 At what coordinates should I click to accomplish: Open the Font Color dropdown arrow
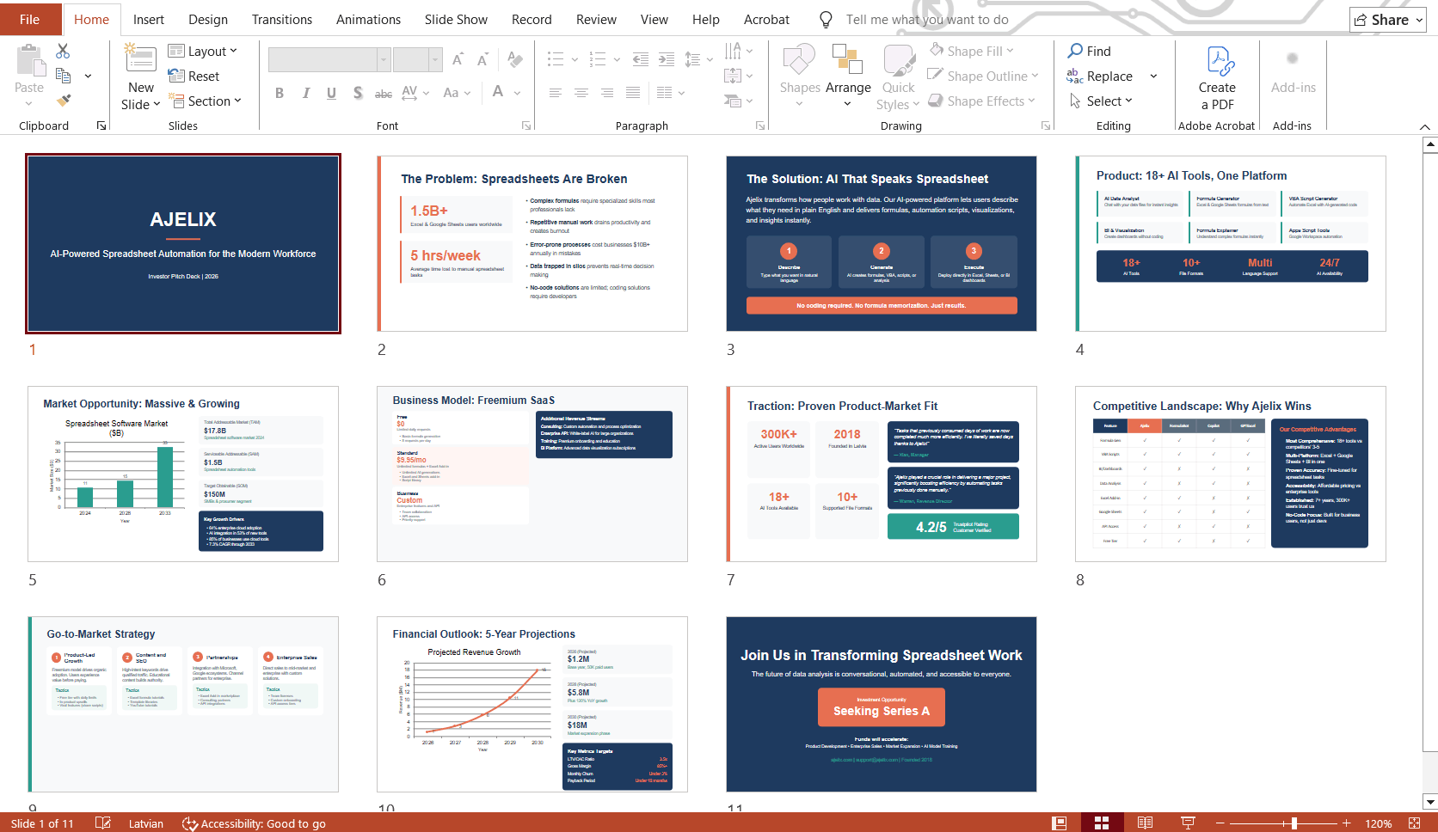[517, 94]
